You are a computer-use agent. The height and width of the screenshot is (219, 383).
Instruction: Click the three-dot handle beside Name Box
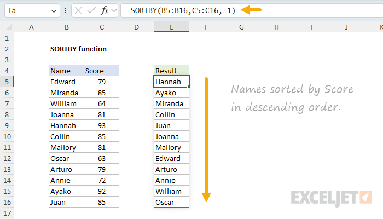(66, 10)
